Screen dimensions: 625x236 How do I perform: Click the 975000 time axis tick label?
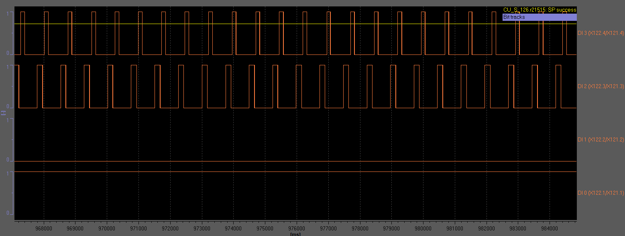point(265,228)
